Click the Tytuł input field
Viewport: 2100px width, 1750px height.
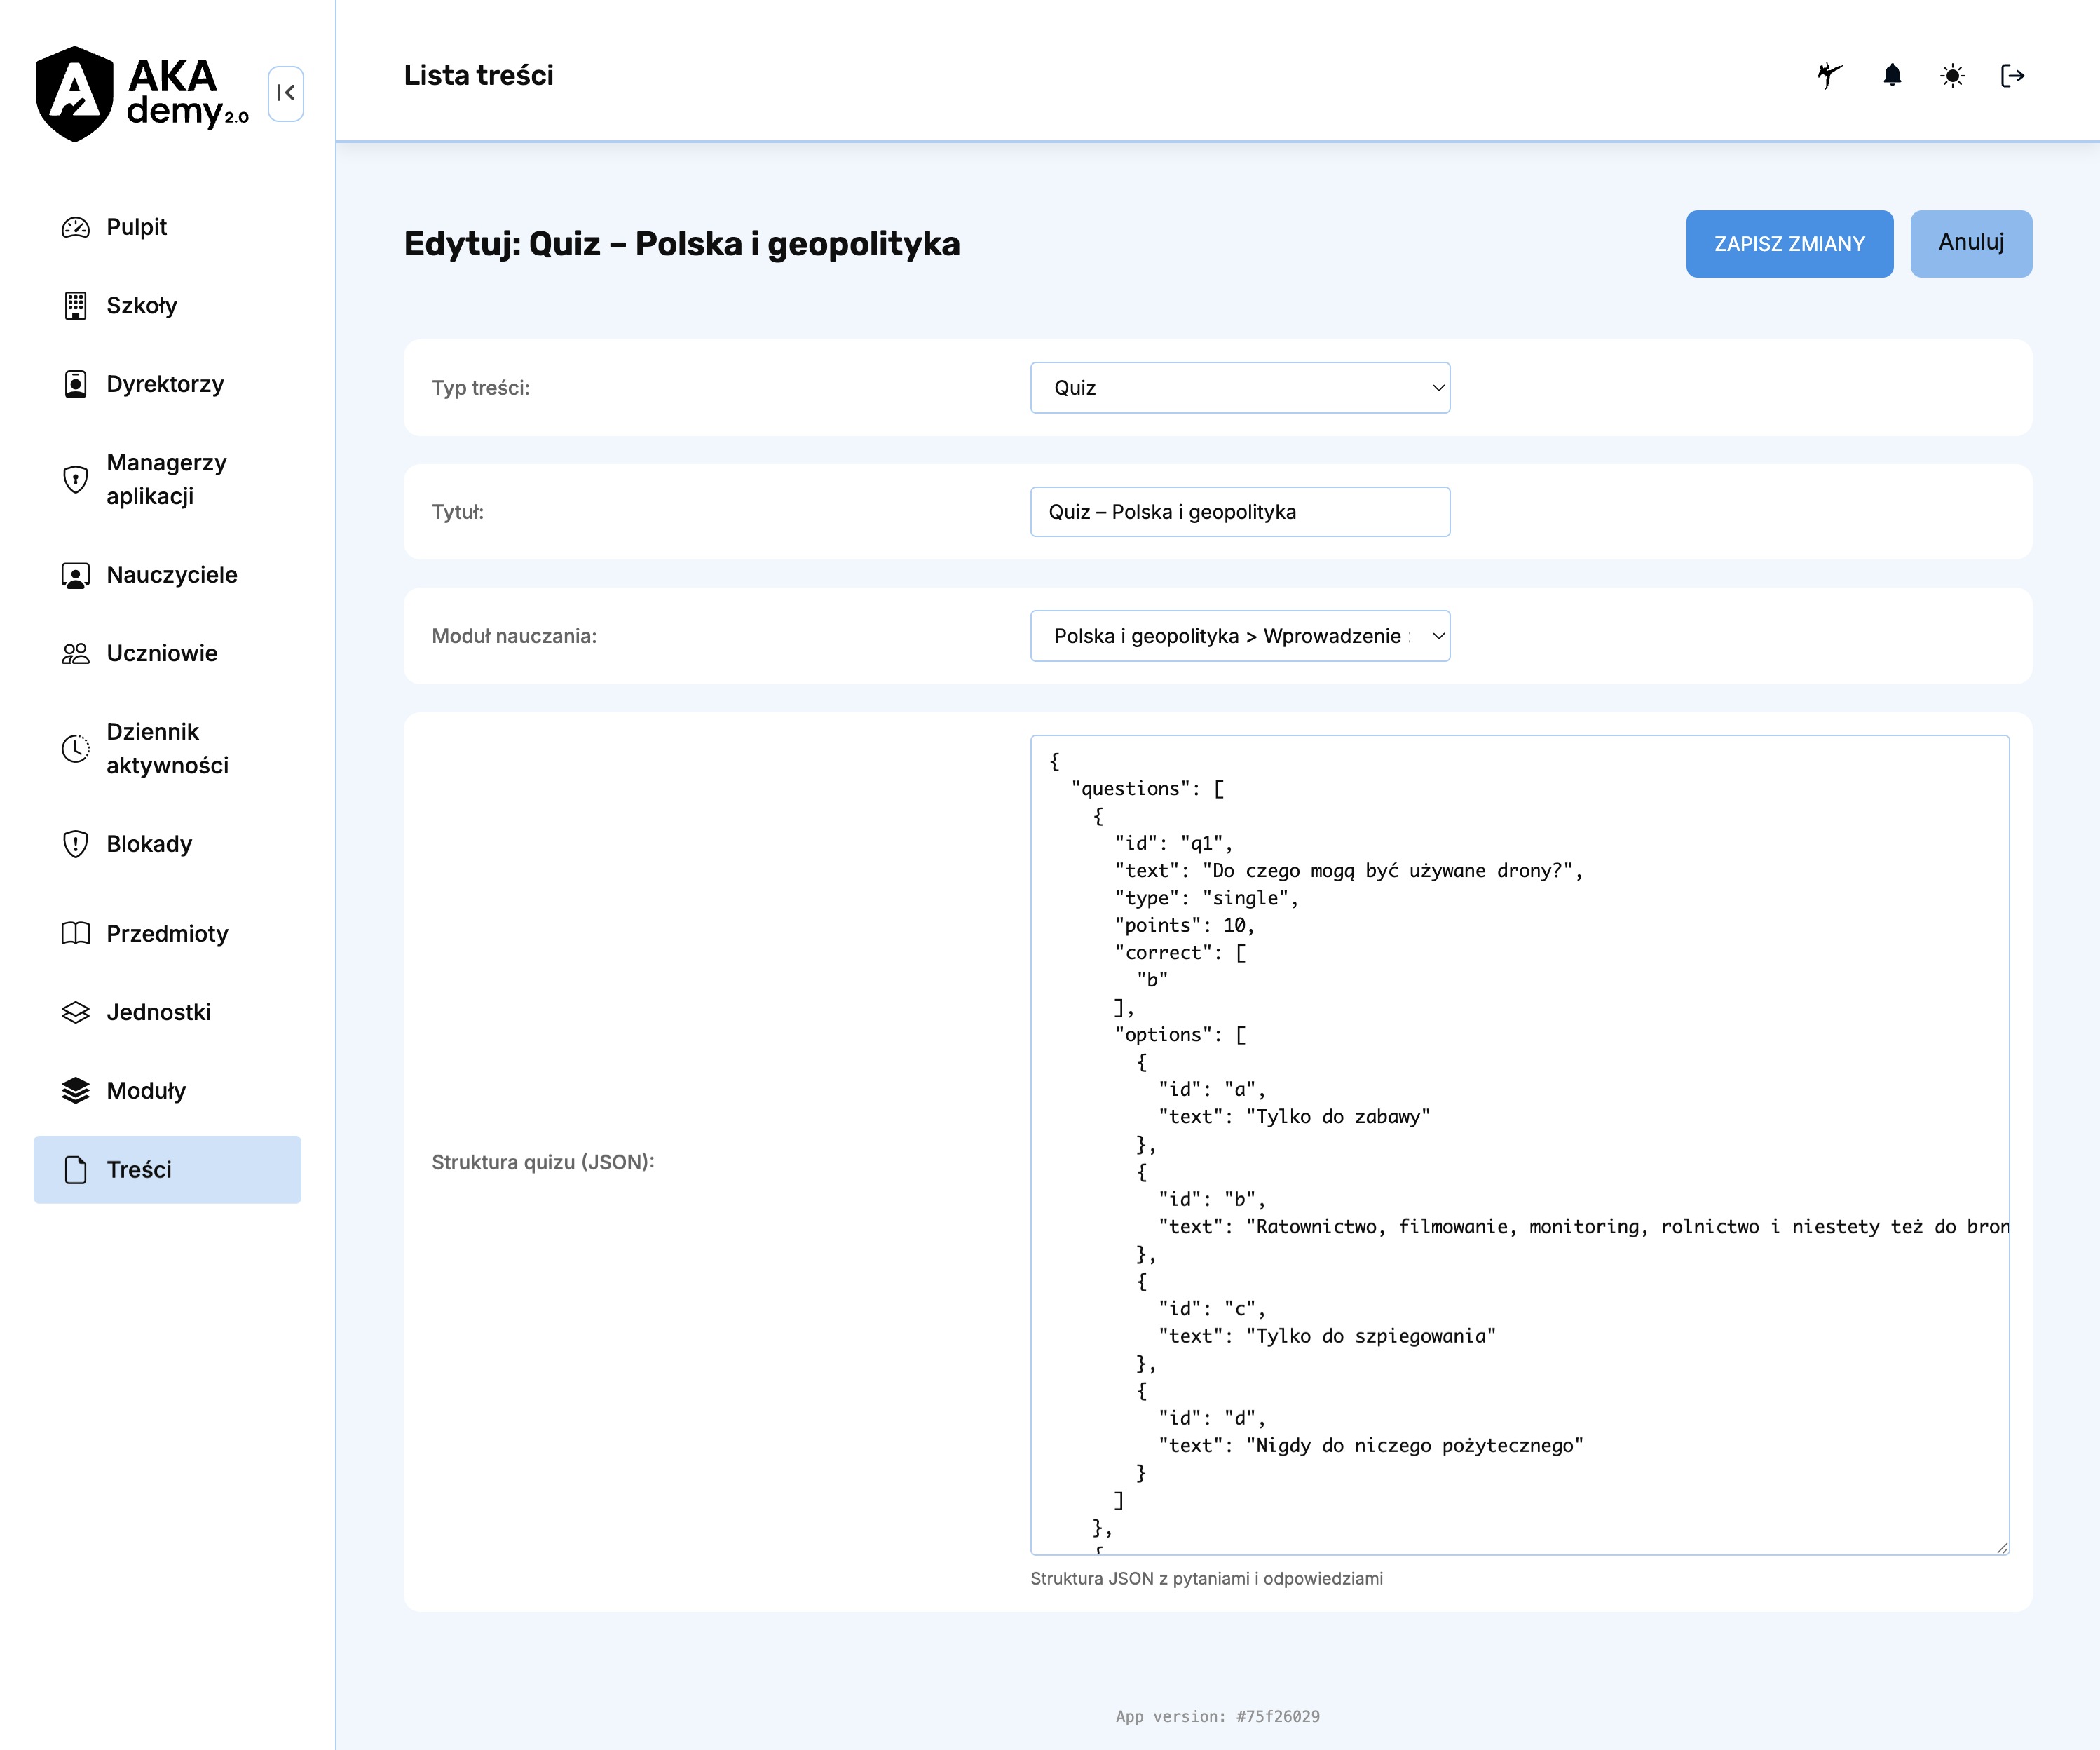(1239, 512)
